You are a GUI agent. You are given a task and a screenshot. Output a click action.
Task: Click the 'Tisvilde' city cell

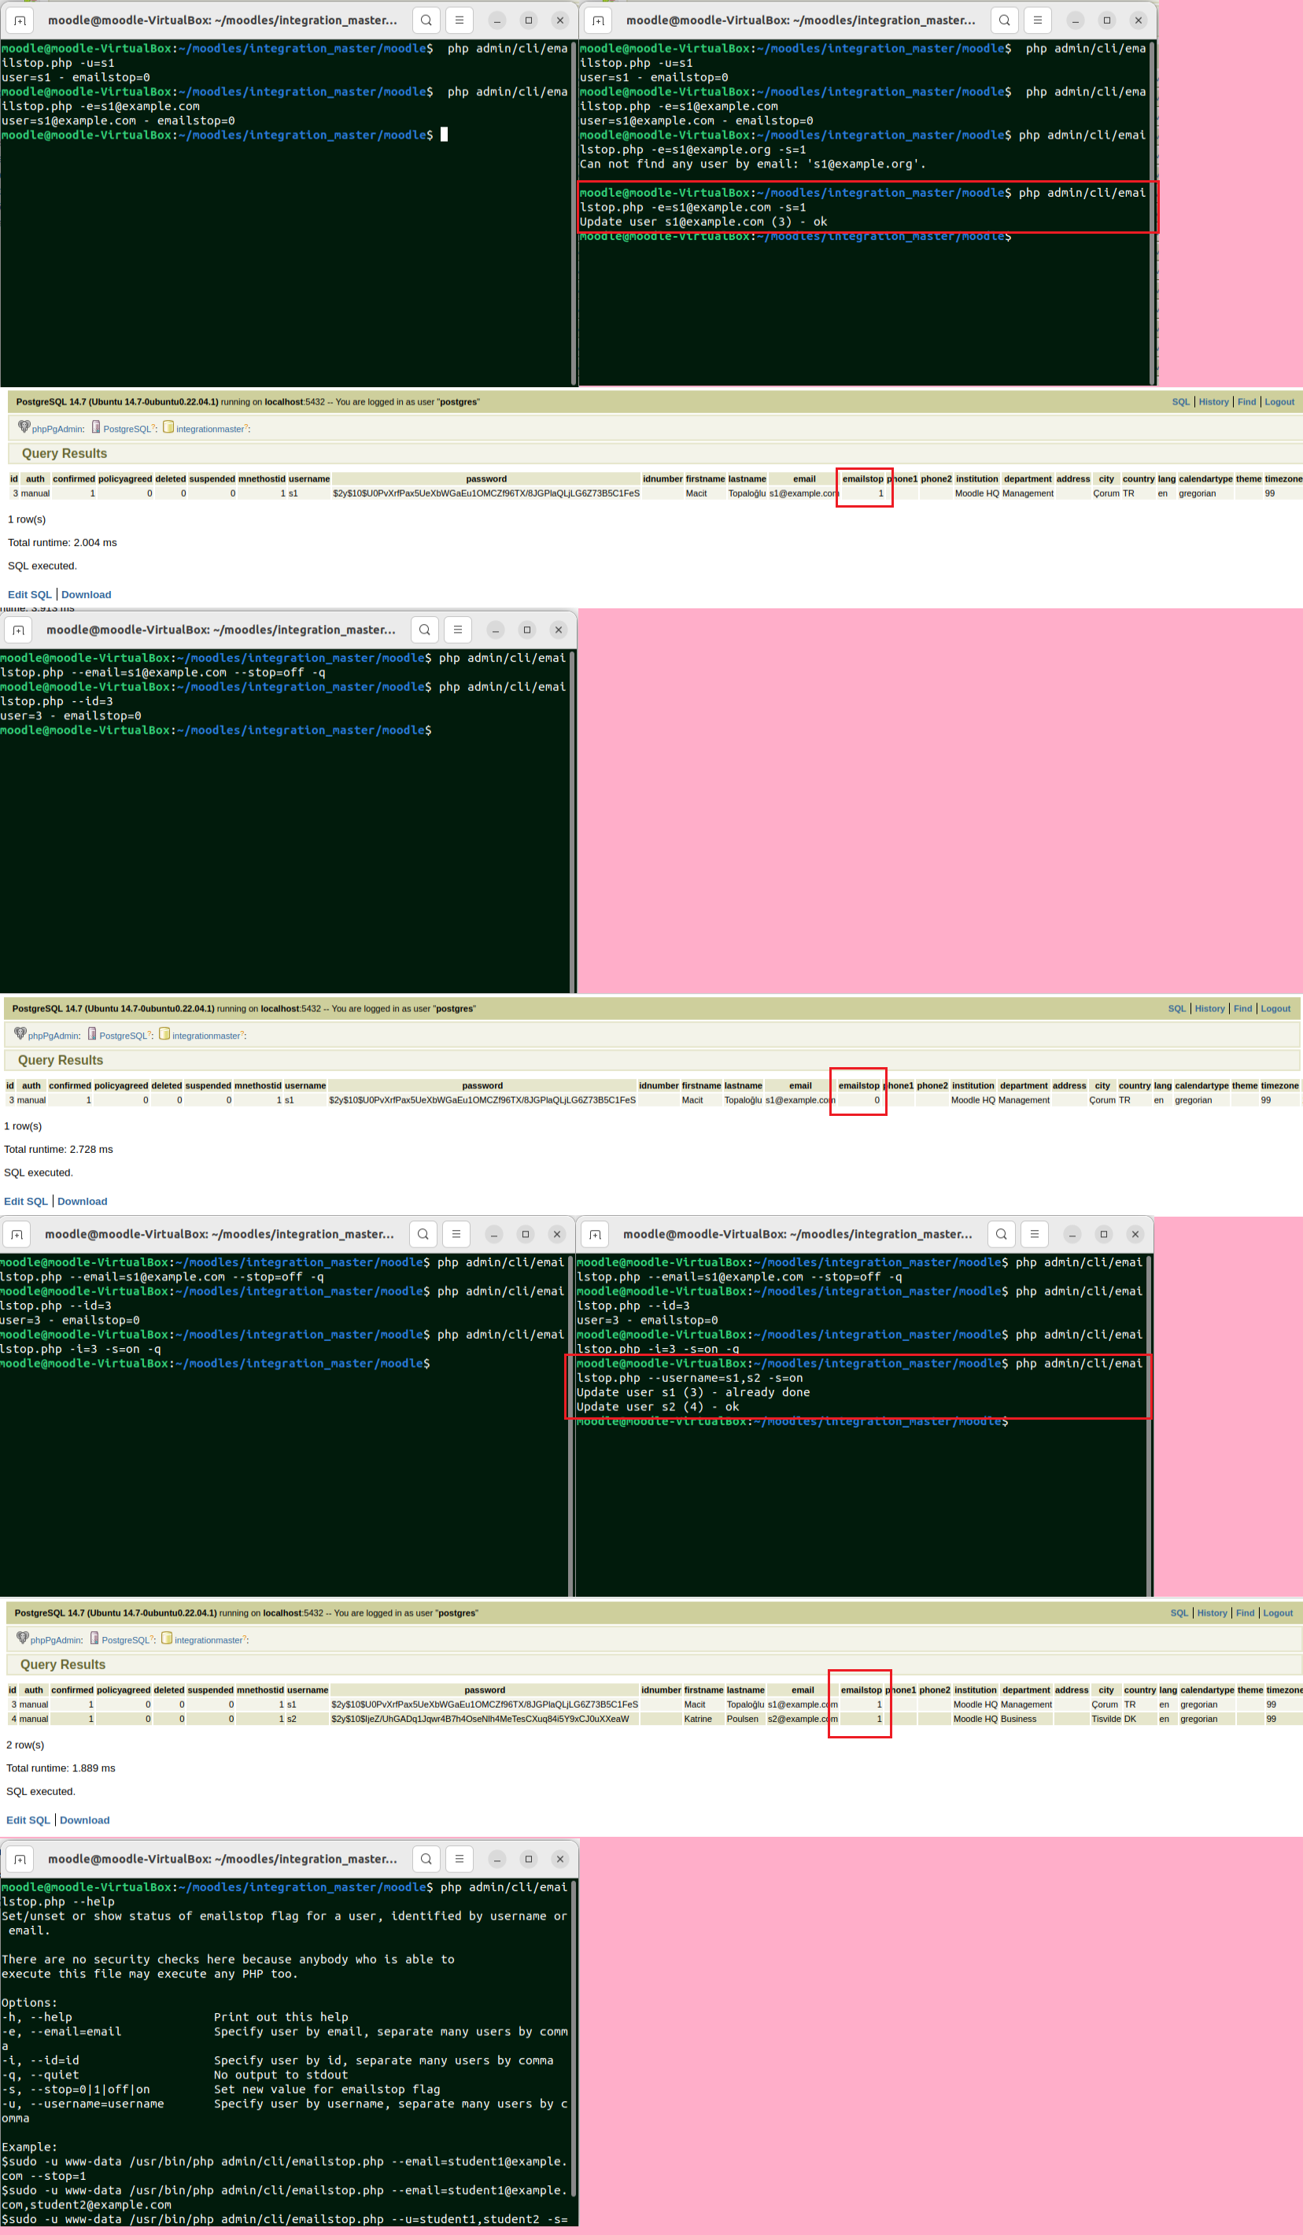(1106, 1719)
